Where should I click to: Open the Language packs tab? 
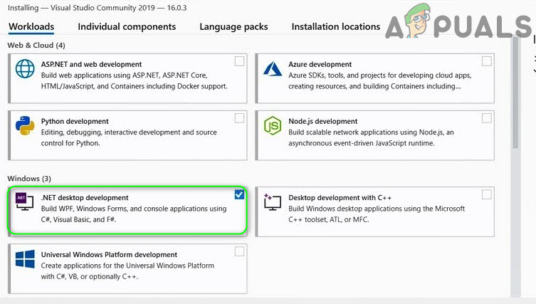coord(233,26)
